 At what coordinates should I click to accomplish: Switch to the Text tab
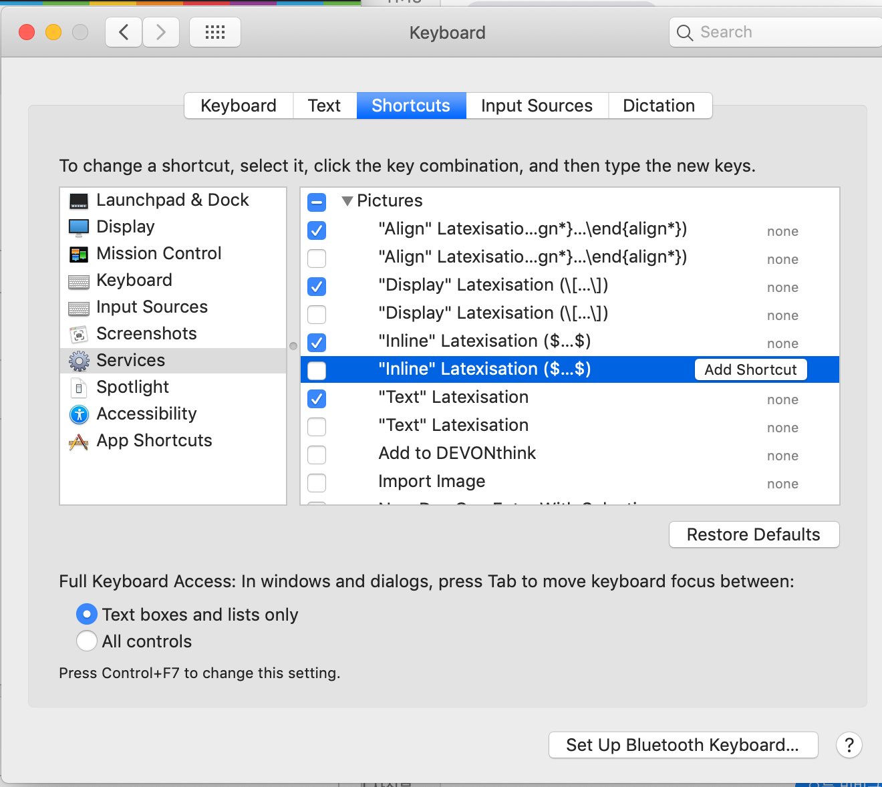[324, 105]
